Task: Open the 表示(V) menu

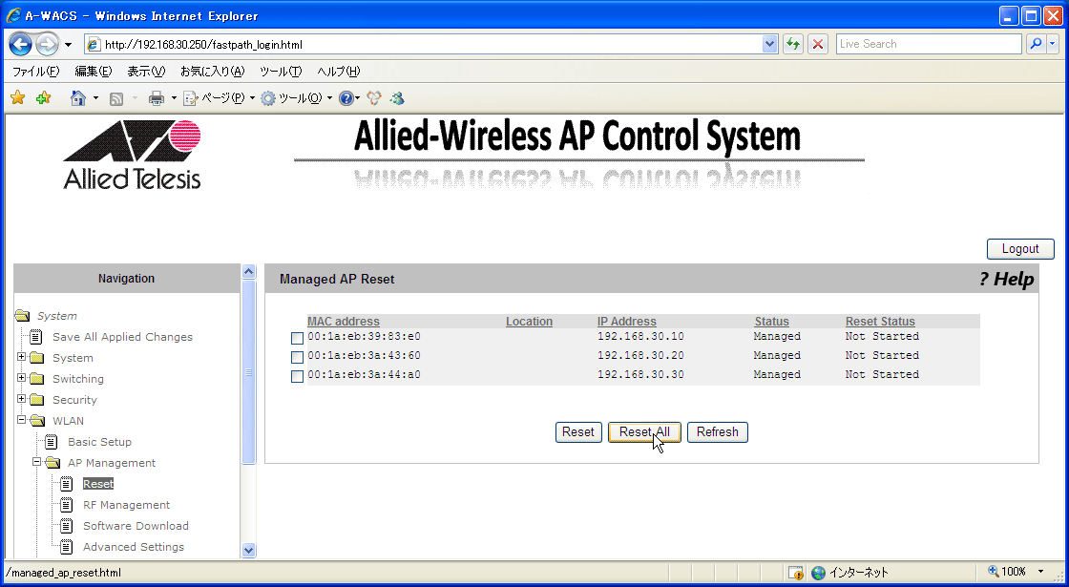Action: click(x=146, y=71)
